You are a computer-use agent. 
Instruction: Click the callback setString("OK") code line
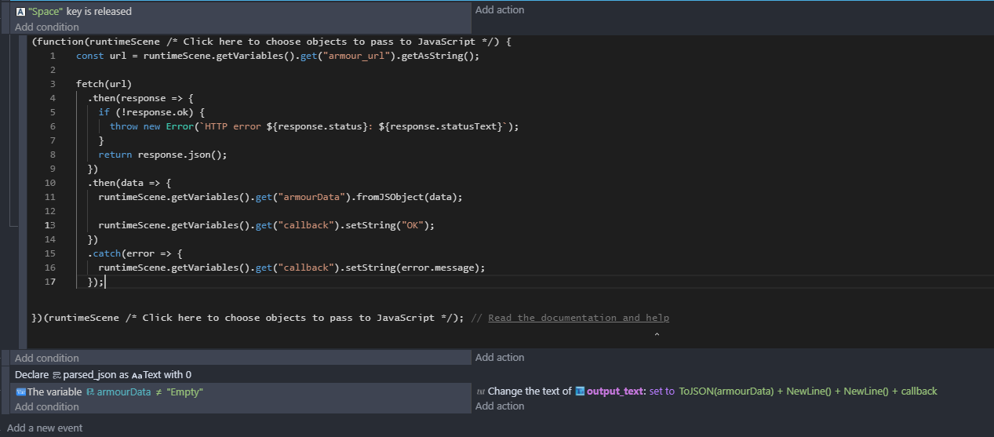point(266,225)
